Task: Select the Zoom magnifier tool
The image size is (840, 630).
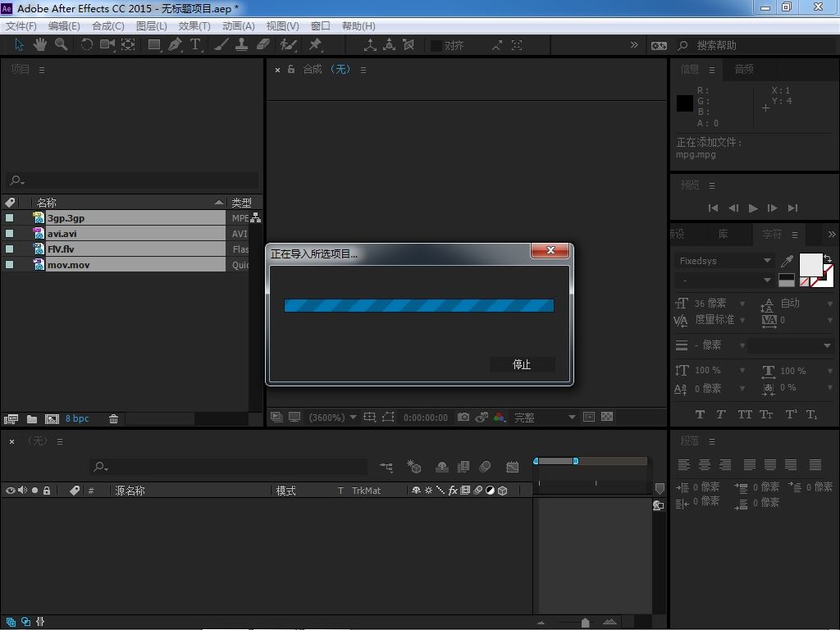Action: pyautogui.click(x=61, y=45)
